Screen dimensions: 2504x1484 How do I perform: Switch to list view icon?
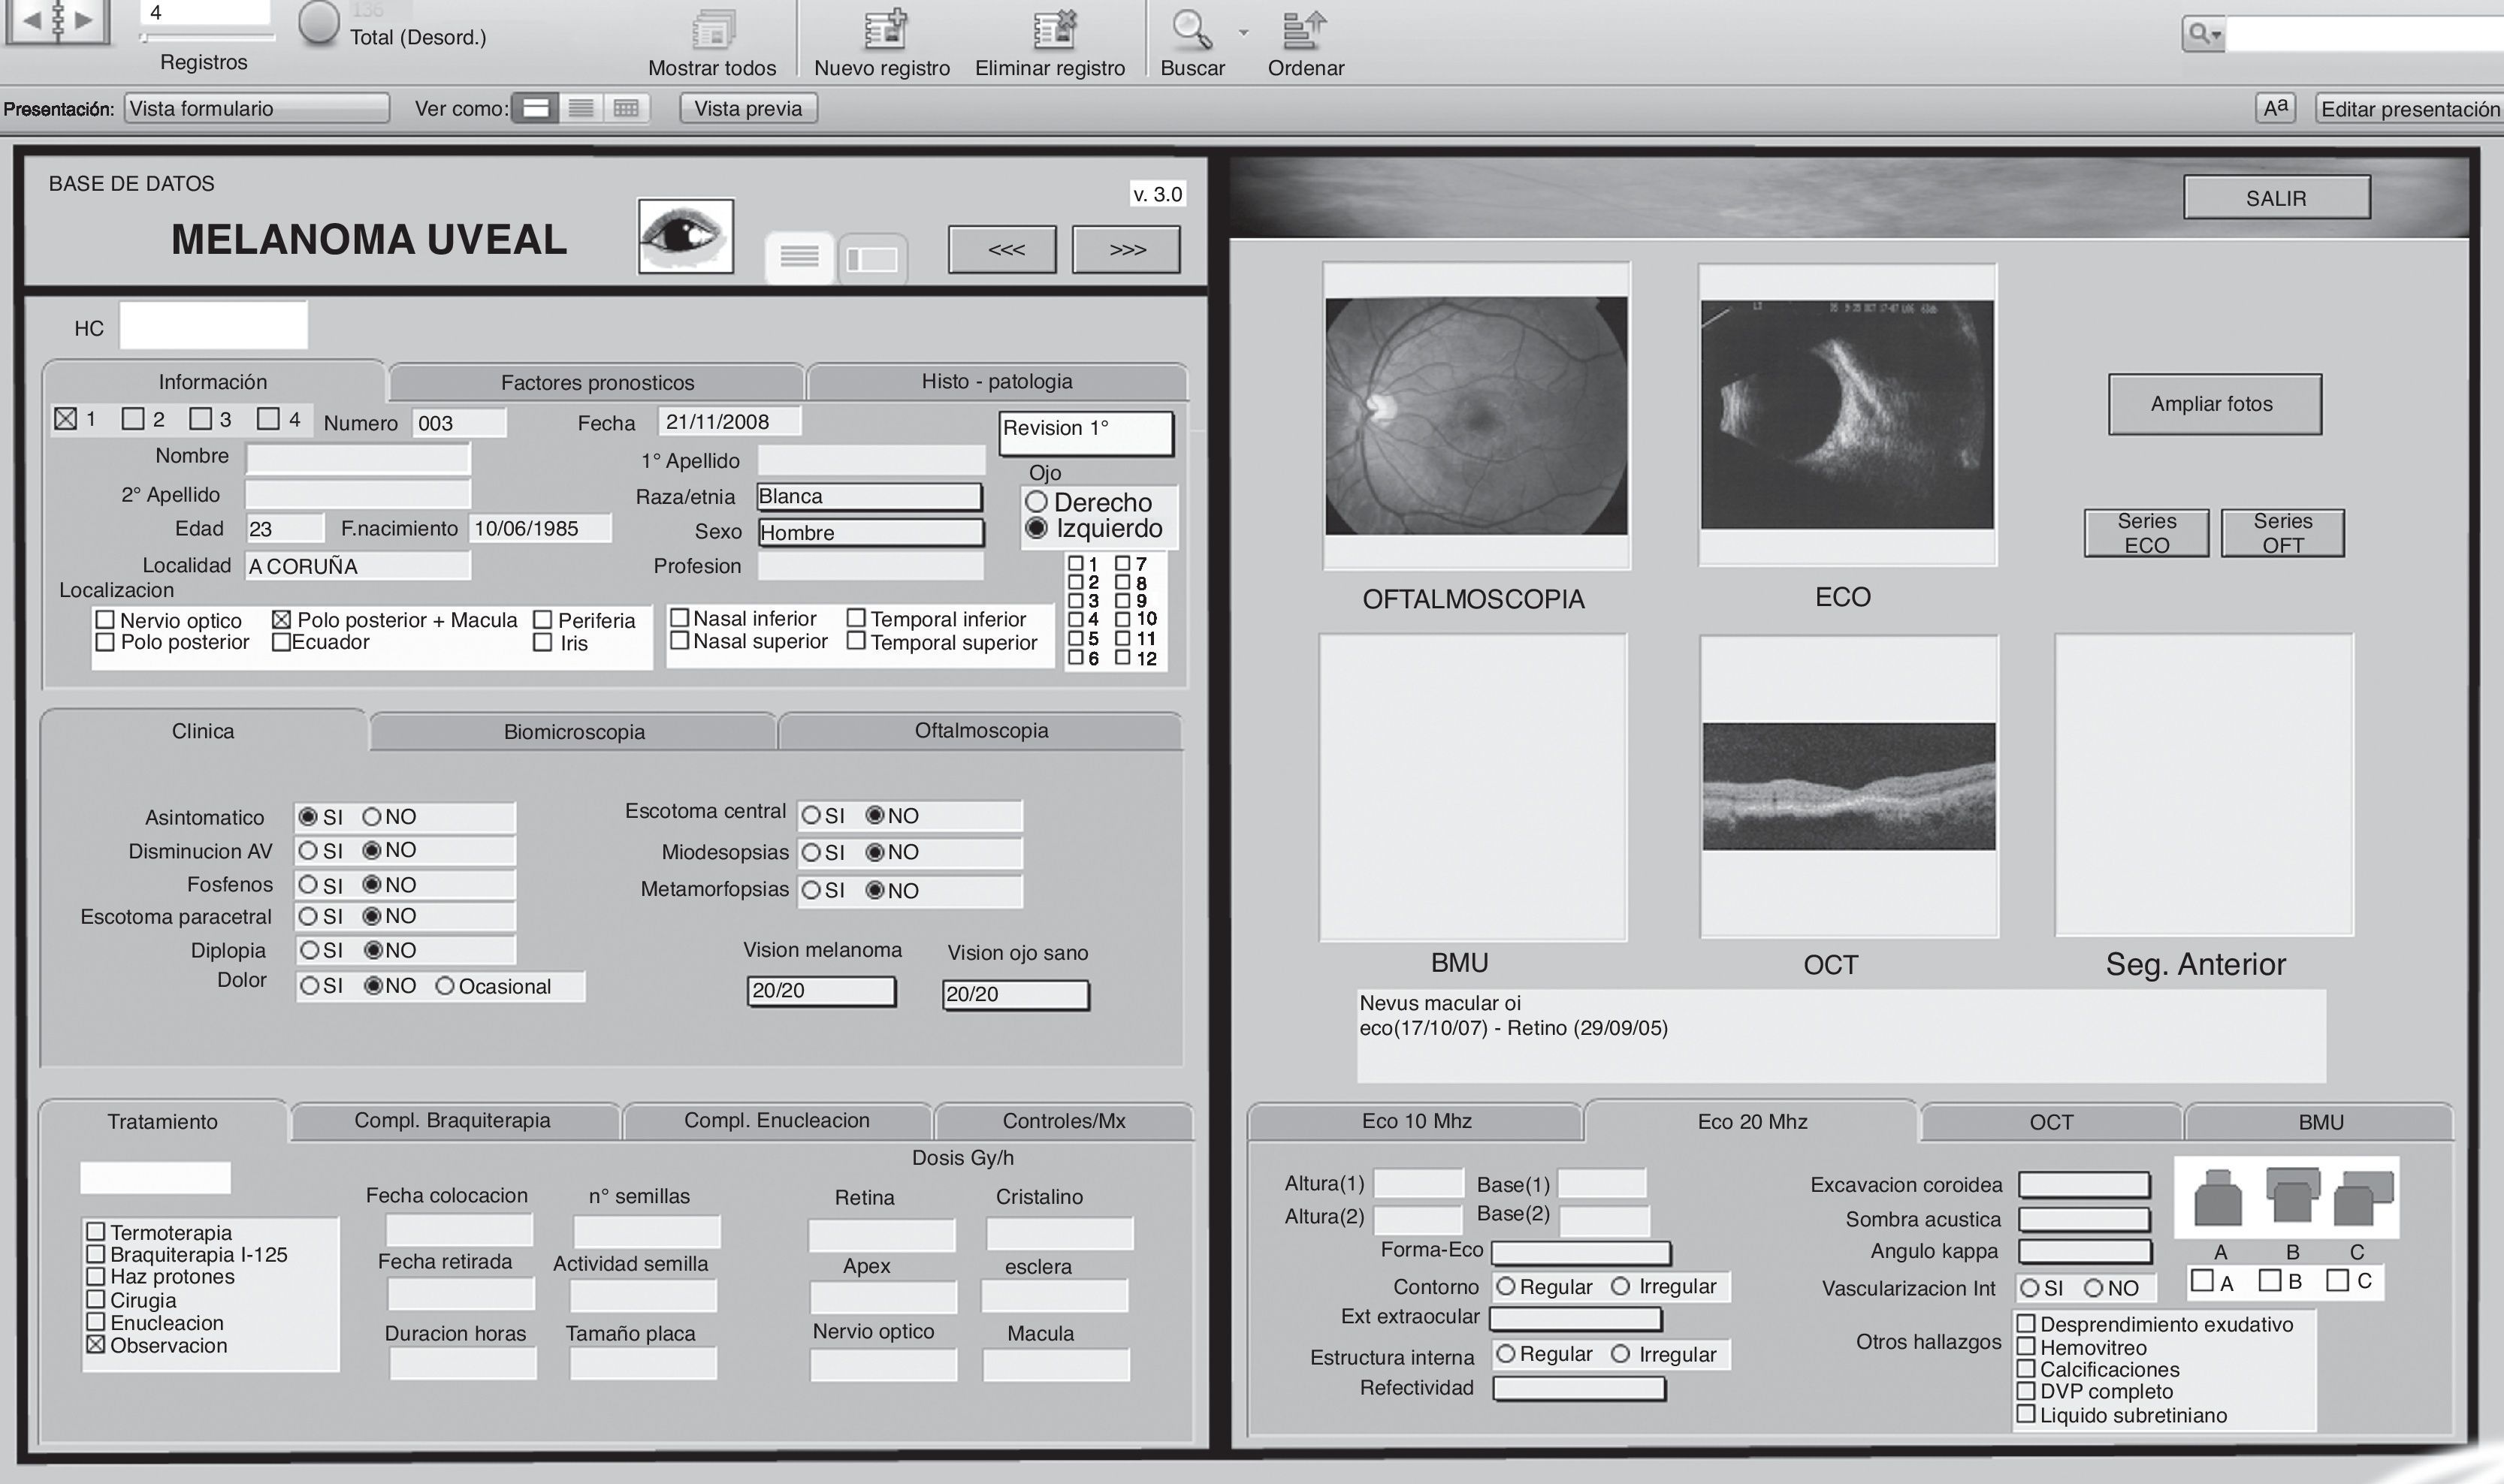click(580, 108)
